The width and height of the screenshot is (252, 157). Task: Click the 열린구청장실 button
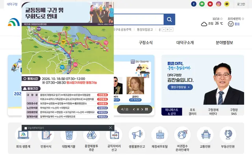180,87
